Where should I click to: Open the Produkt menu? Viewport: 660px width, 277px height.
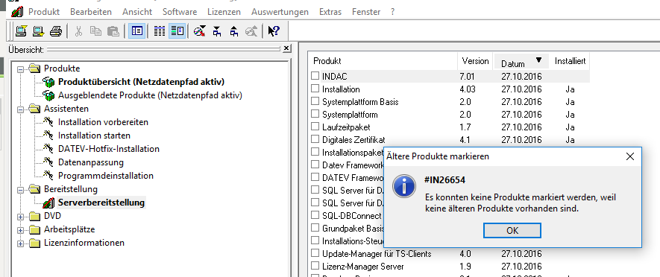tap(44, 12)
